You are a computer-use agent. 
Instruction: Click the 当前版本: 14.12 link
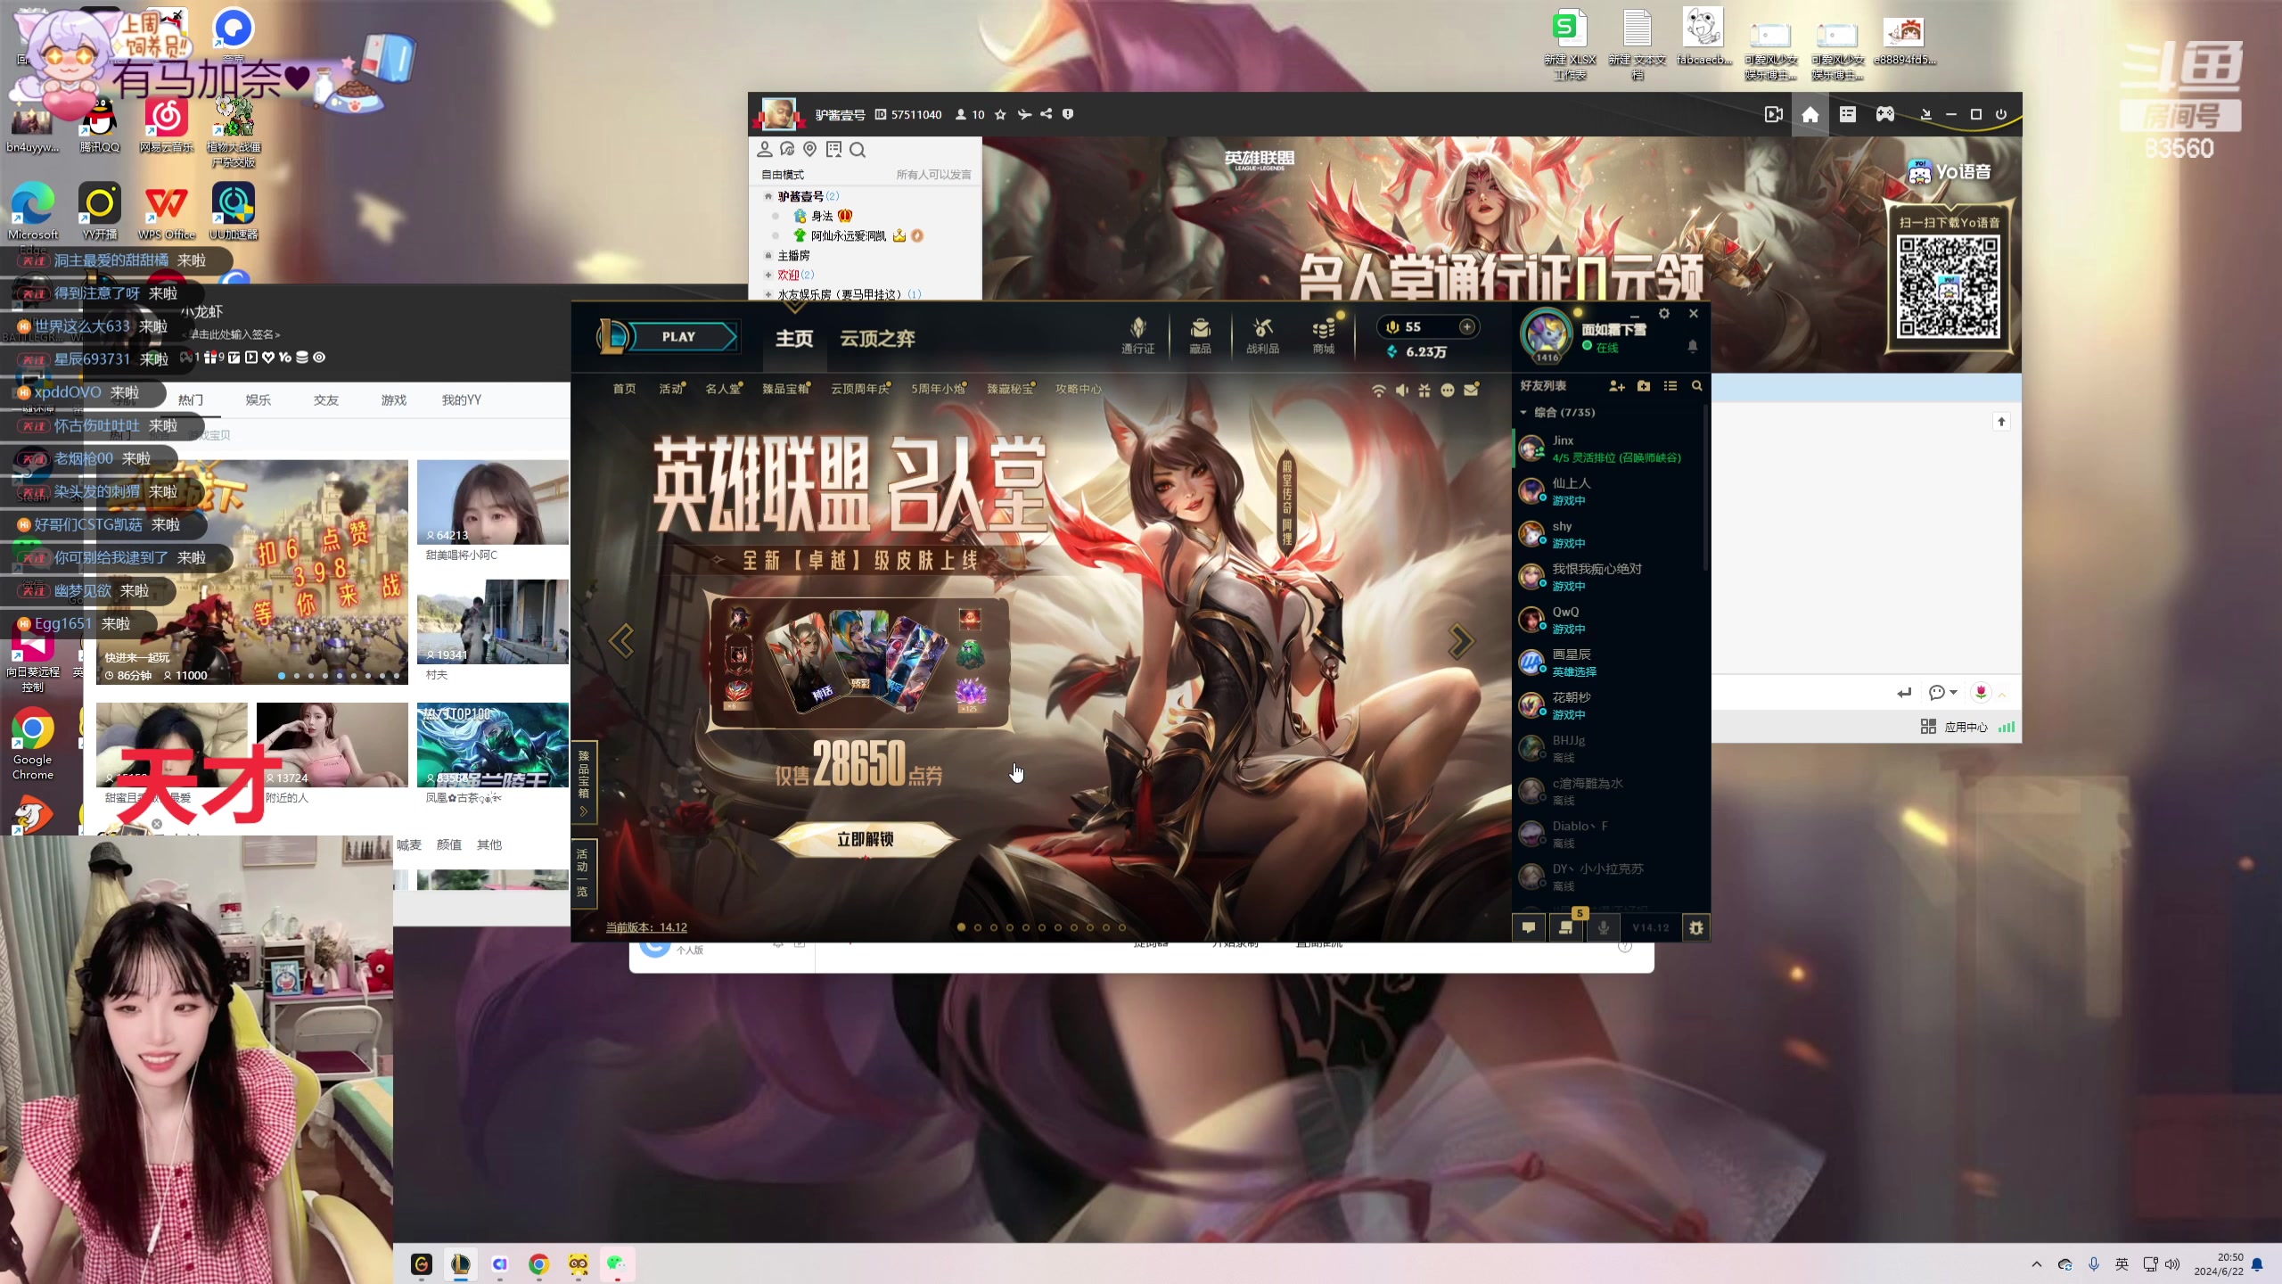[646, 927]
